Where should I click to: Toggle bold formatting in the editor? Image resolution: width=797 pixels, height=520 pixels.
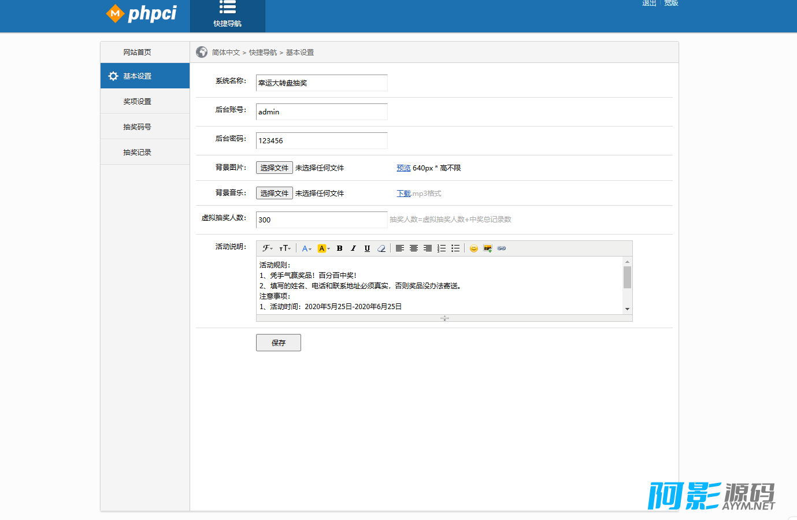pyautogui.click(x=339, y=248)
